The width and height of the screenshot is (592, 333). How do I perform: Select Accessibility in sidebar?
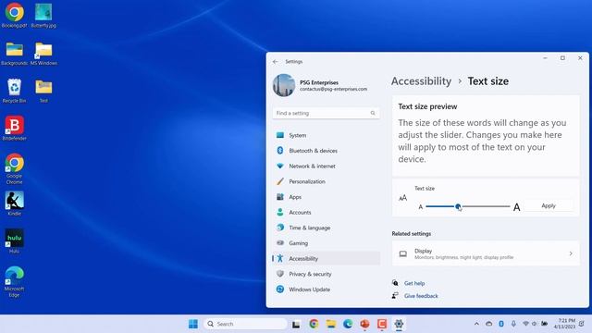point(326,259)
